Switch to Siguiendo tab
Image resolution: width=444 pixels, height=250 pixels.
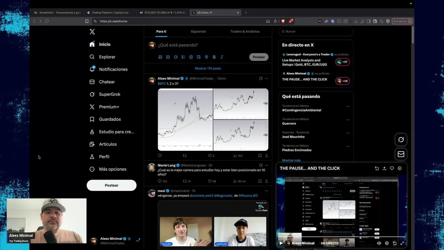pos(198,31)
